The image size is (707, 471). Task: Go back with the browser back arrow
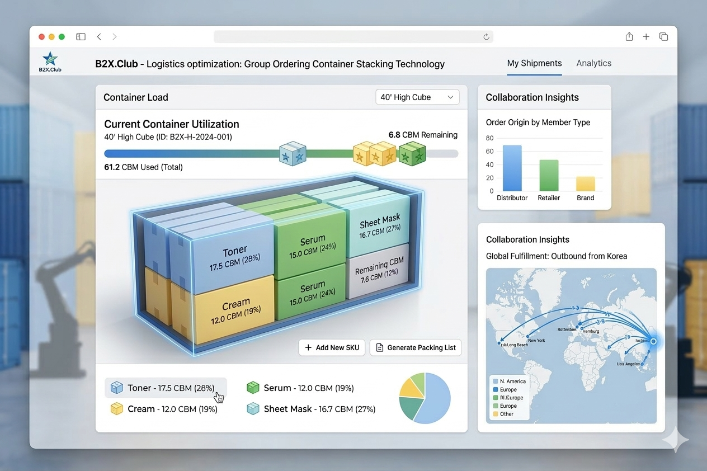pyautogui.click(x=99, y=37)
